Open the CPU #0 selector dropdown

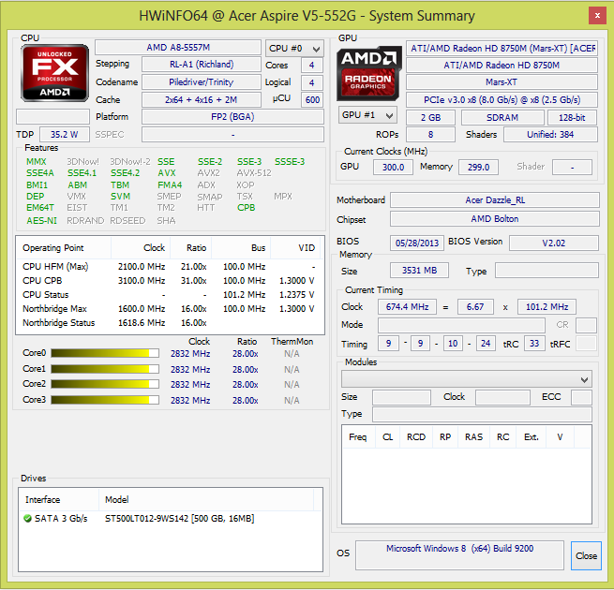coord(294,49)
